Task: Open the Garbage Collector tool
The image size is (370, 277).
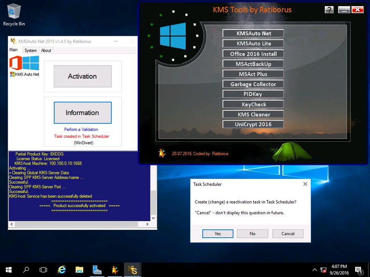Action: pos(252,84)
